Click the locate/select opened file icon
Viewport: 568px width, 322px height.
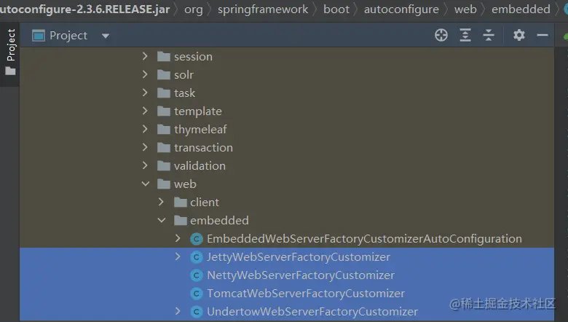coord(441,36)
